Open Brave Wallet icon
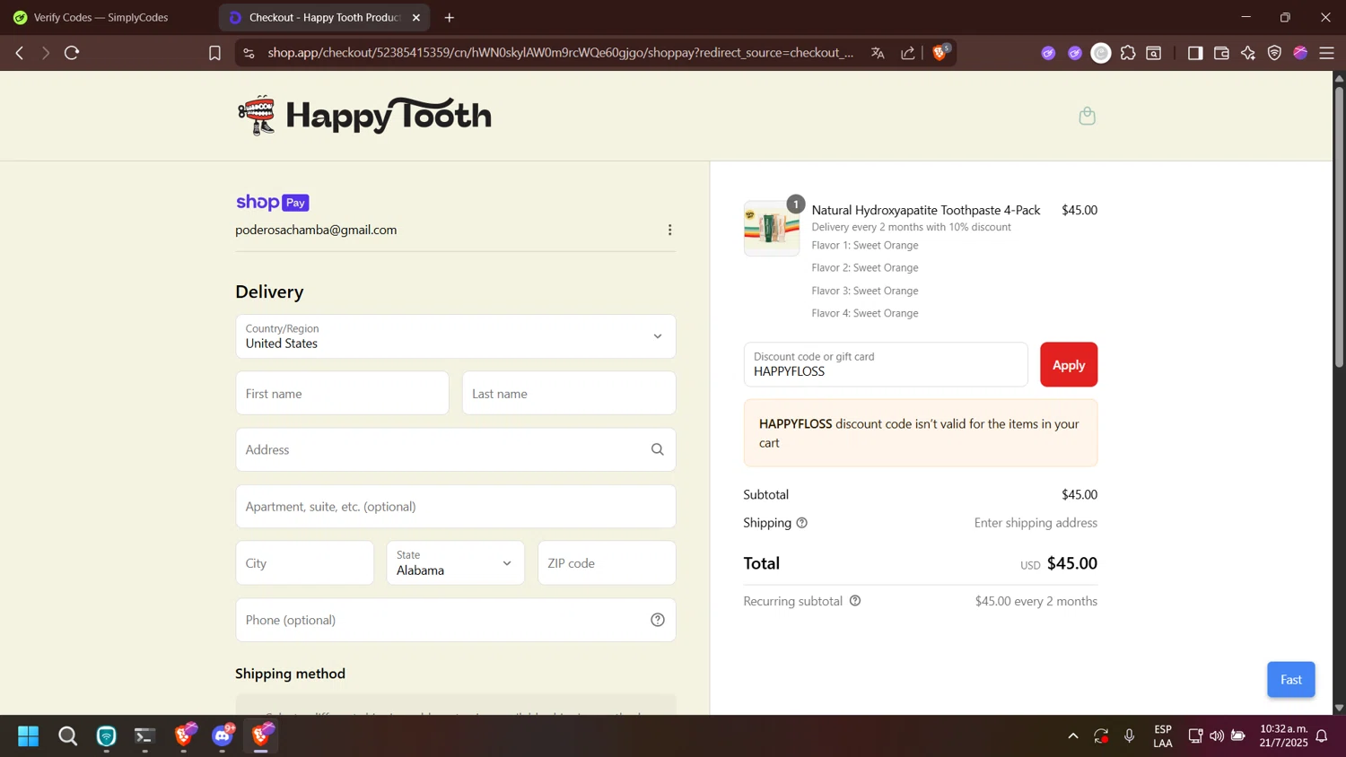Viewport: 1346px width, 757px height. coord(1221,53)
